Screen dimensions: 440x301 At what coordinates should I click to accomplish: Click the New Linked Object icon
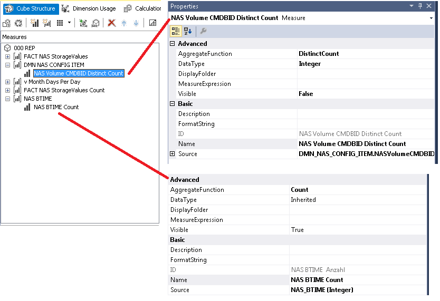[95, 23]
